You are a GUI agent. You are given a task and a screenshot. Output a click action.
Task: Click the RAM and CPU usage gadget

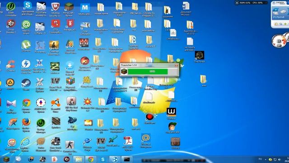pos(251,3)
